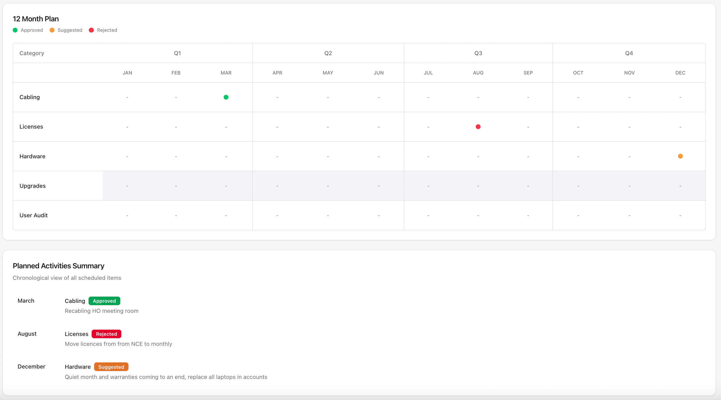
Task: Click the green legend marker next to Approved
Action: point(15,30)
